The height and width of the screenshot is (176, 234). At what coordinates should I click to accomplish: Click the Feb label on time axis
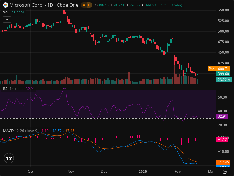[x=178, y=172]
